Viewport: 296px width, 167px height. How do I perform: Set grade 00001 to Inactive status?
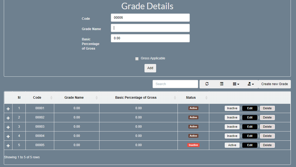pos(232,108)
